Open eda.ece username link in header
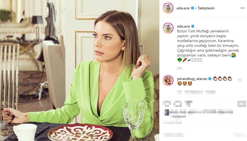 pos(183,8)
